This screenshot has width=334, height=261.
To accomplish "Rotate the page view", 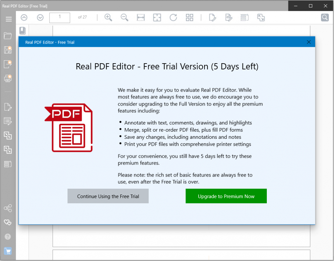I will coord(173,18).
